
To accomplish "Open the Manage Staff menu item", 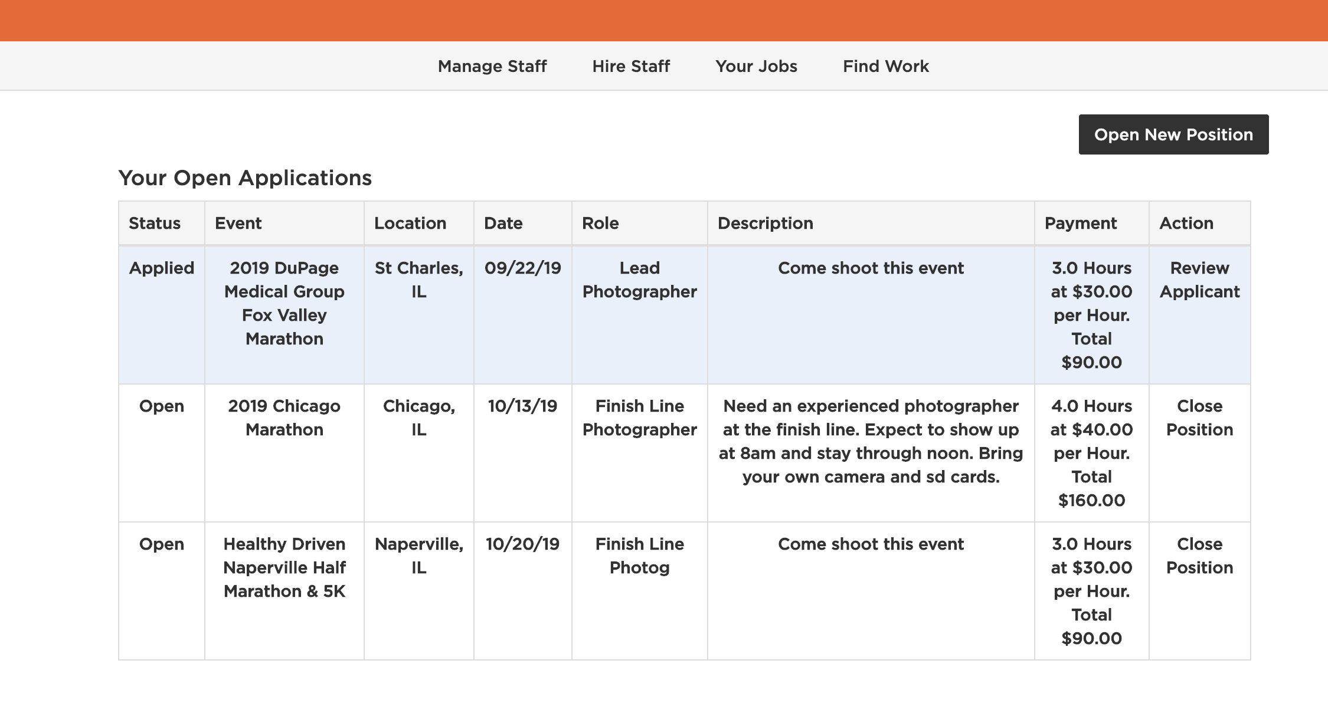I will pyautogui.click(x=492, y=66).
